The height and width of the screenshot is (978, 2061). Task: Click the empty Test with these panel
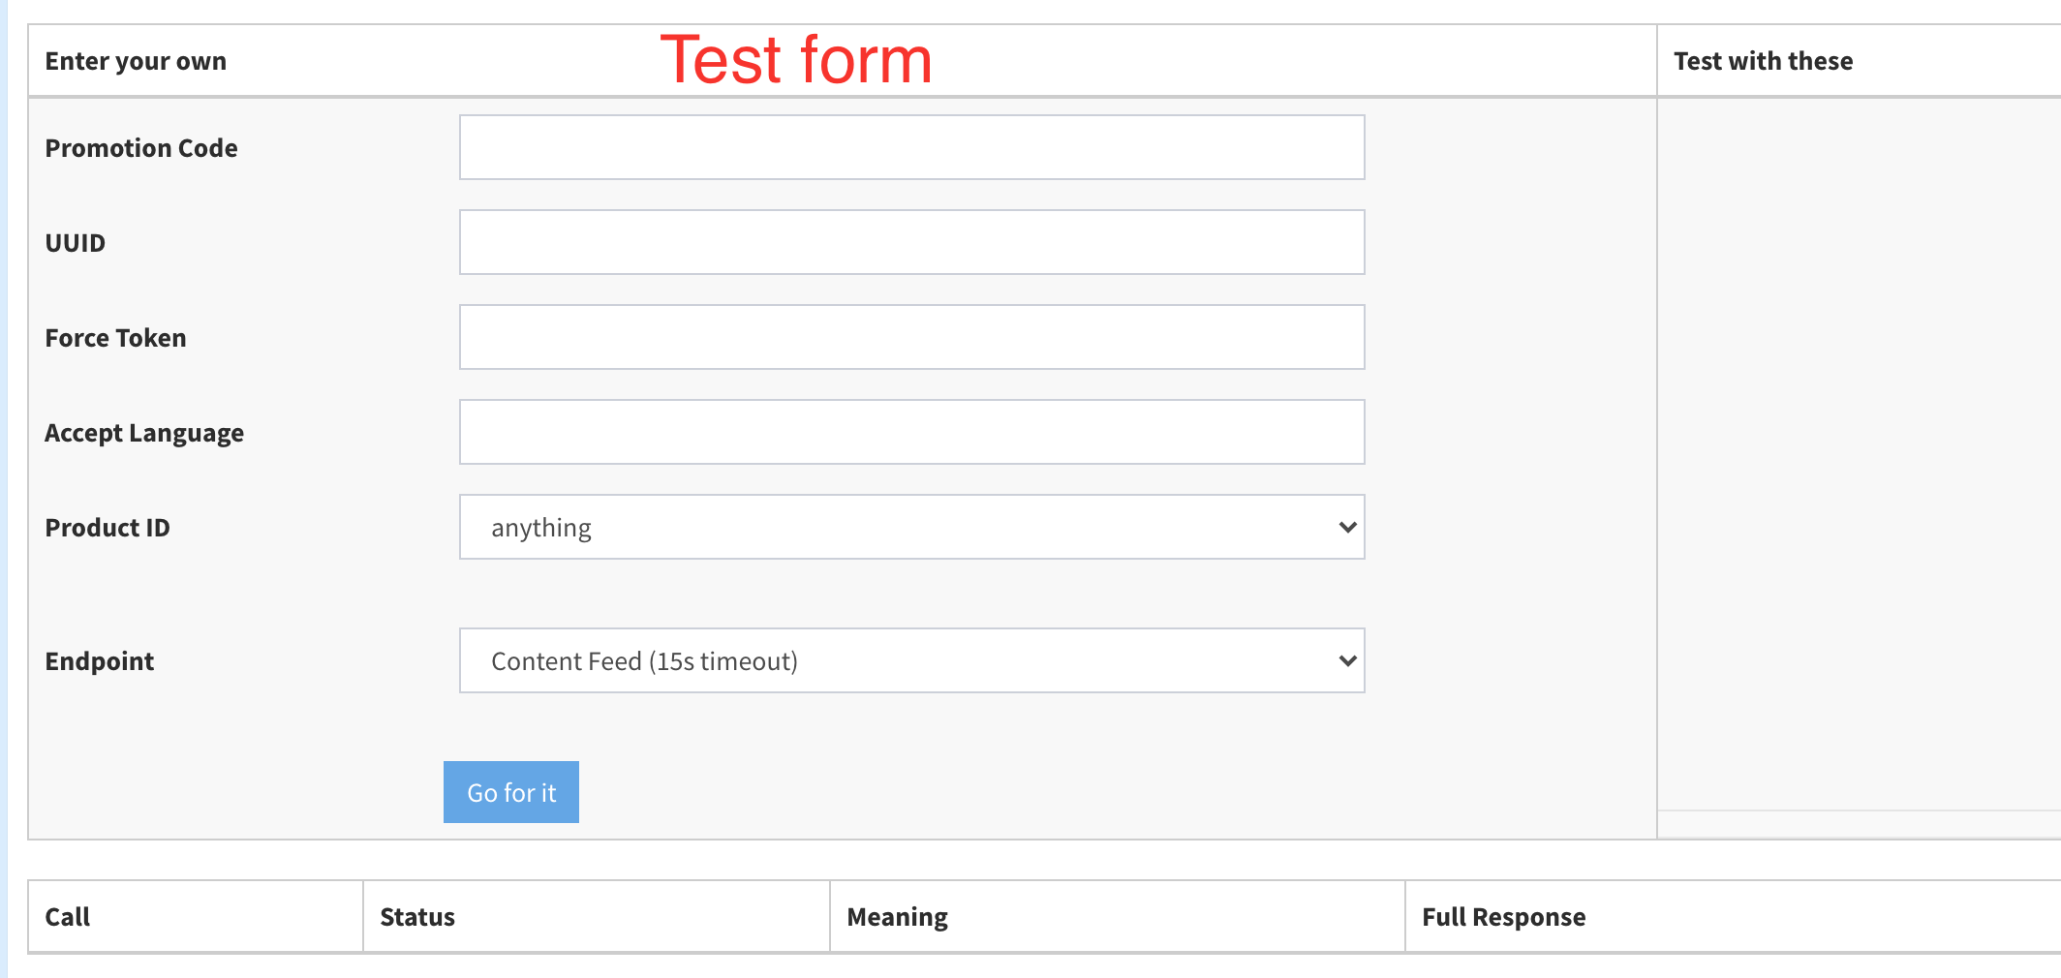tap(1858, 453)
